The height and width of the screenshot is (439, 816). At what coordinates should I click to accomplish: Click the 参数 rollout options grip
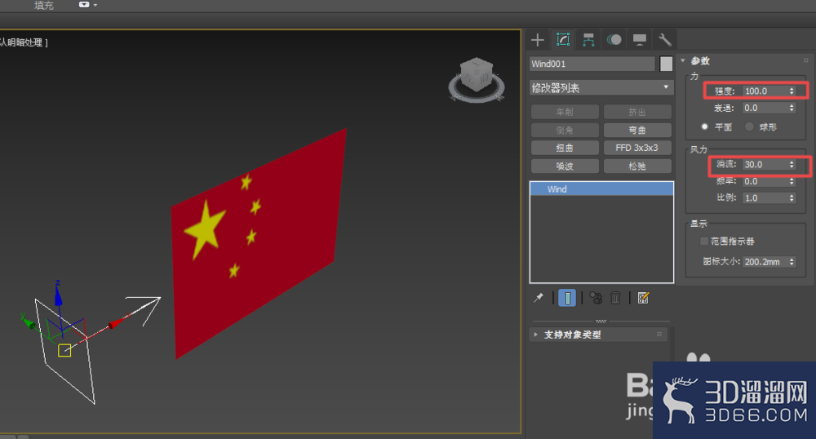coord(805,60)
